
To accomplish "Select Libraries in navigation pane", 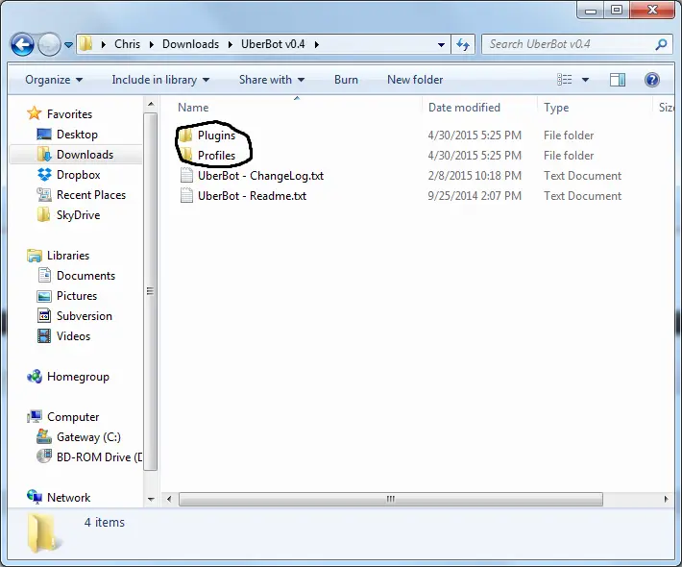I will tap(68, 256).
